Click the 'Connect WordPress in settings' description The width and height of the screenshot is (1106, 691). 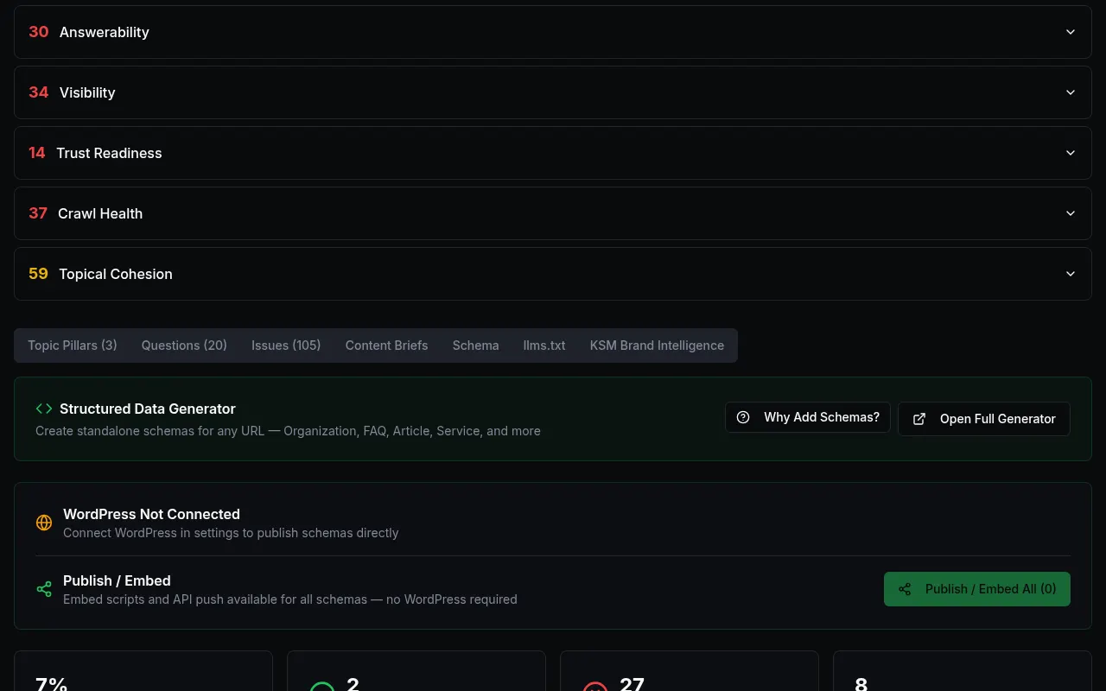[x=231, y=533]
